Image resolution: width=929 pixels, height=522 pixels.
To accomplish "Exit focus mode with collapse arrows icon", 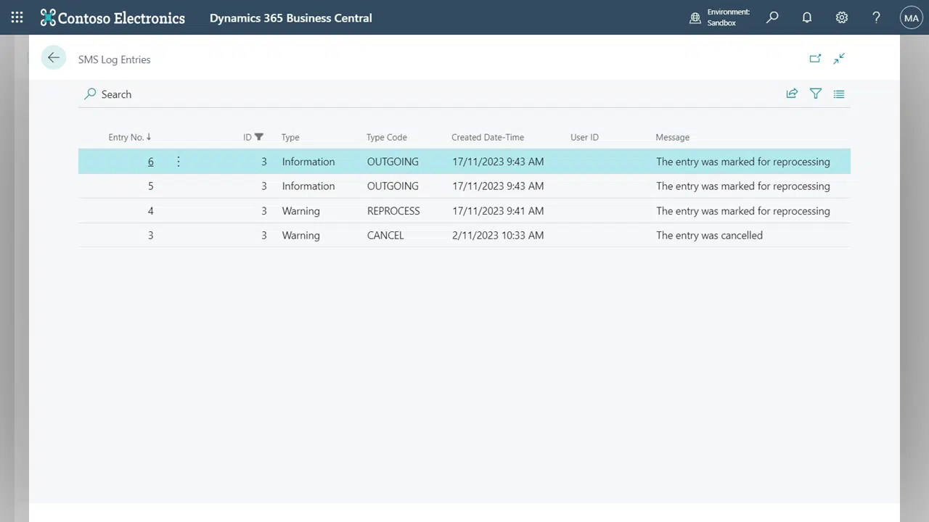I will 838,59.
